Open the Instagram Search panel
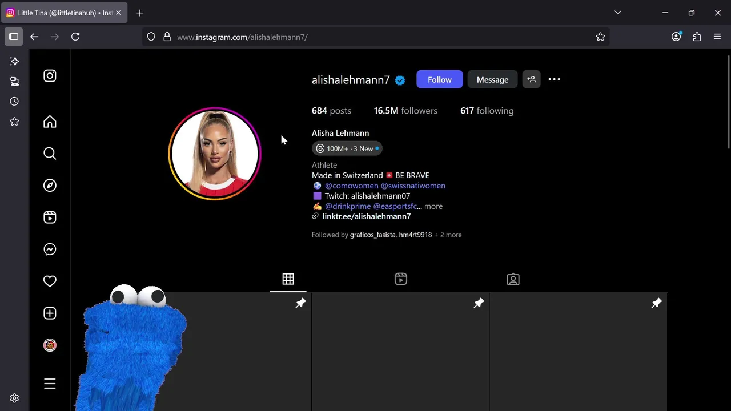Image resolution: width=731 pixels, height=411 pixels. [50, 154]
